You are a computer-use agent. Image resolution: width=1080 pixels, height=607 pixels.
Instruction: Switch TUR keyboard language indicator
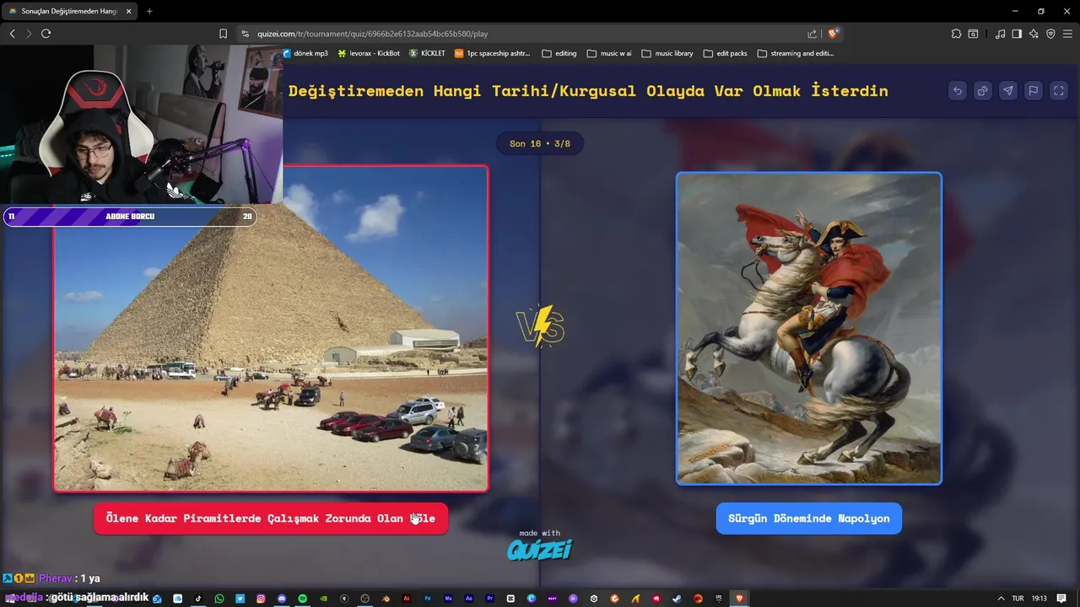tap(1018, 599)
